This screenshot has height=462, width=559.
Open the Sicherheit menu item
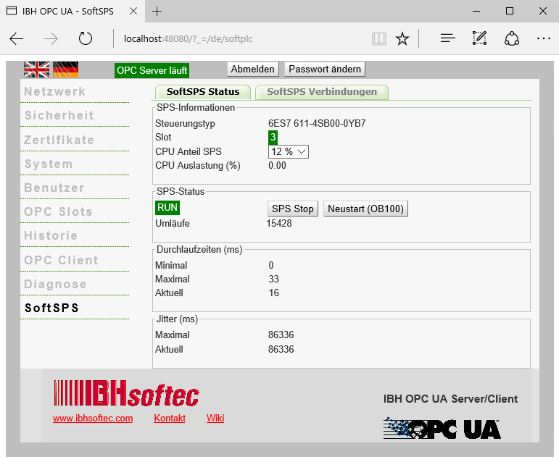(59, 115)
